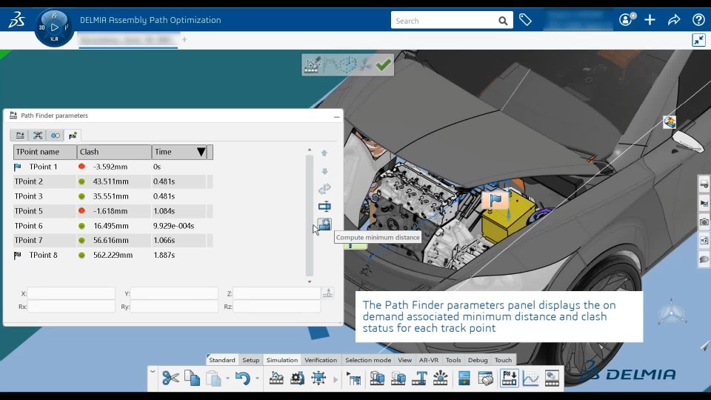Switch to the Verification tab
This screenshot has height=400, width=711.
pos(321,360)
